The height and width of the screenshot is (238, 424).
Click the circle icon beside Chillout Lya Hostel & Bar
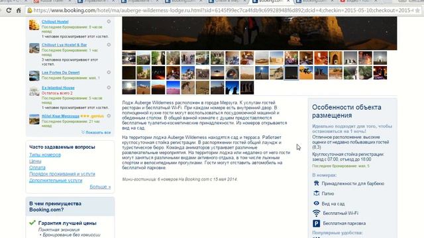pos(109,44)
